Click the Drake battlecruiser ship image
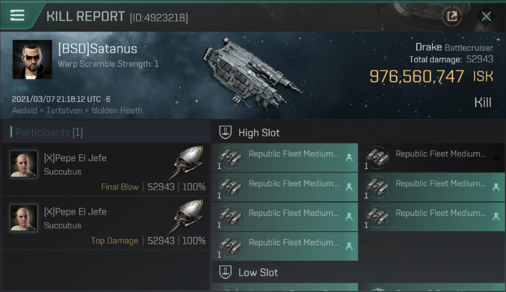 (251, 72)
